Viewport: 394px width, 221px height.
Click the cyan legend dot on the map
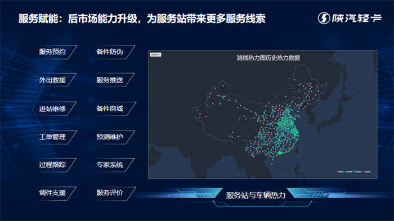pyautogui.click(x=355, y=172)
